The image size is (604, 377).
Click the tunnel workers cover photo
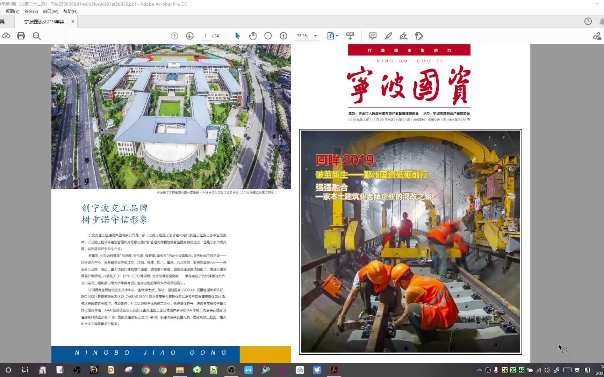411,242
